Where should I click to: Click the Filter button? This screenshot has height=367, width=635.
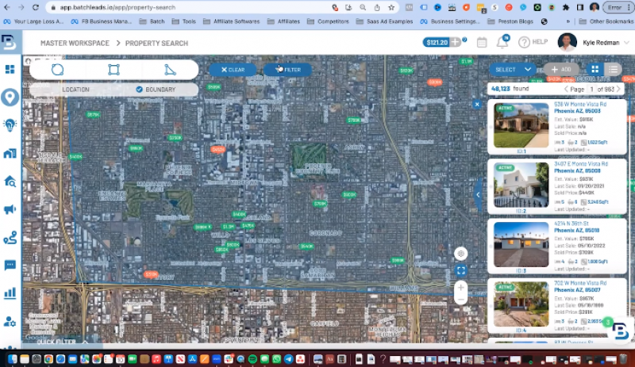pos(288,70)
